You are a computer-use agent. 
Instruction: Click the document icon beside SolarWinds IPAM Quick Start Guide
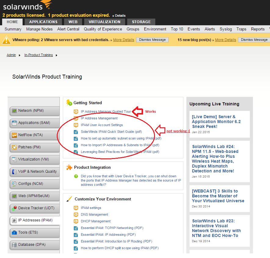[x=76, y=132]
